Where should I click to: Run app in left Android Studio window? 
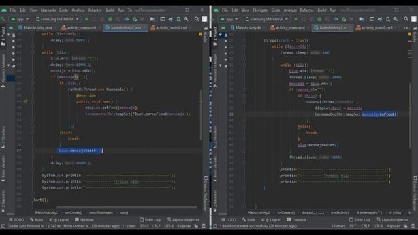click(86, 19)
